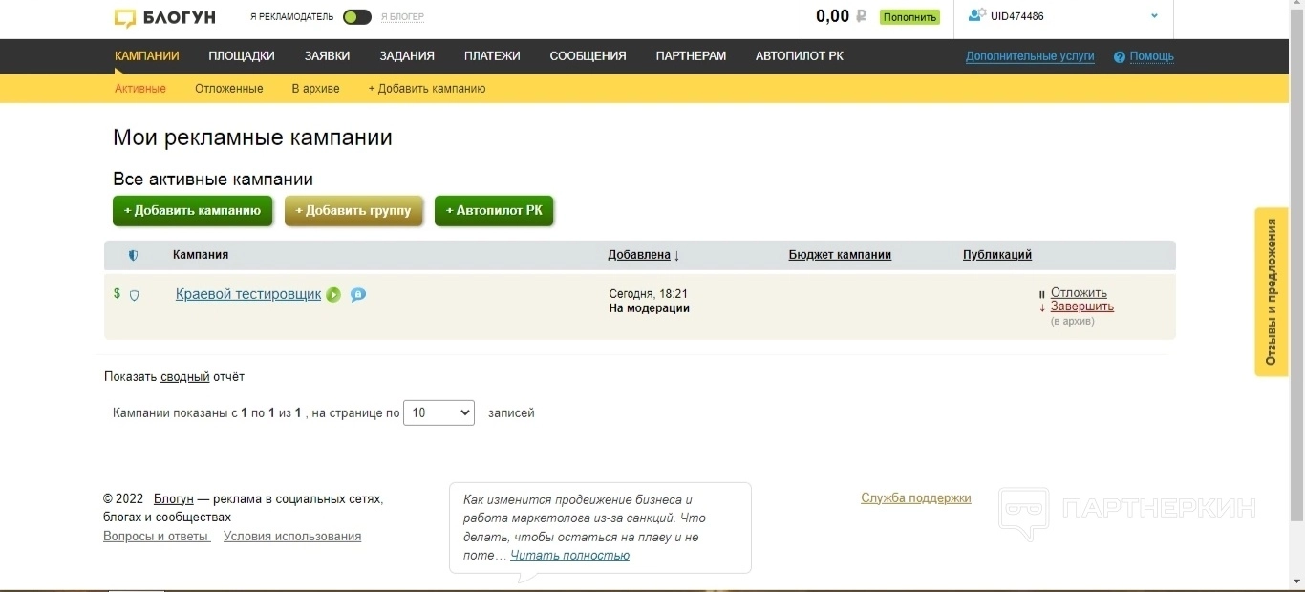Open the АВТОПИЛОТ РК menu item
This screenshot has height=592, width=1305.
pos(800,56)
